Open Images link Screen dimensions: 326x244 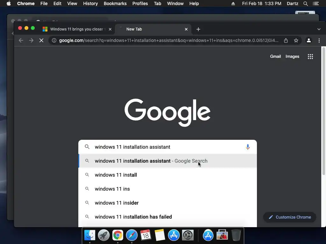(292, 57)
